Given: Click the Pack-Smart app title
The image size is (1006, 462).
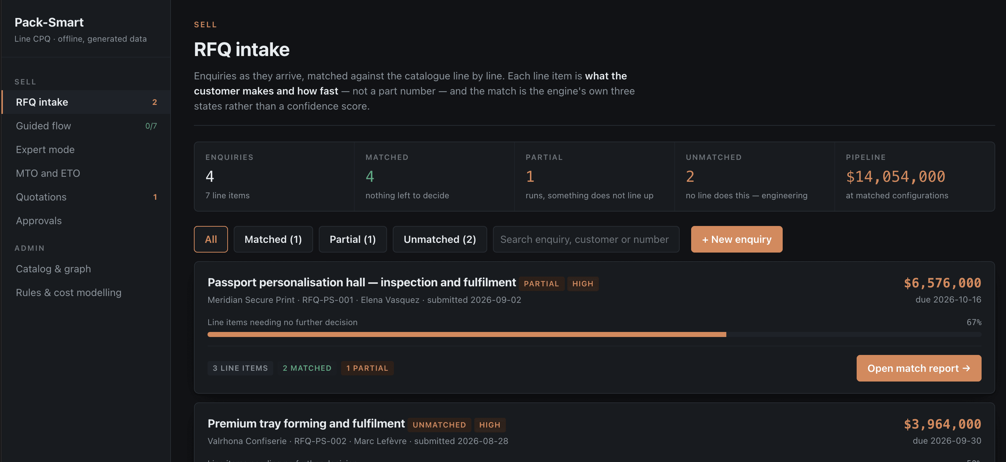Looking at the screenshot, I should (x=49, y=22).
